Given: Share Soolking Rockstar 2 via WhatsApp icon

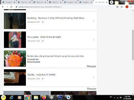Looking at the screenshot, I should pos(43,22).
